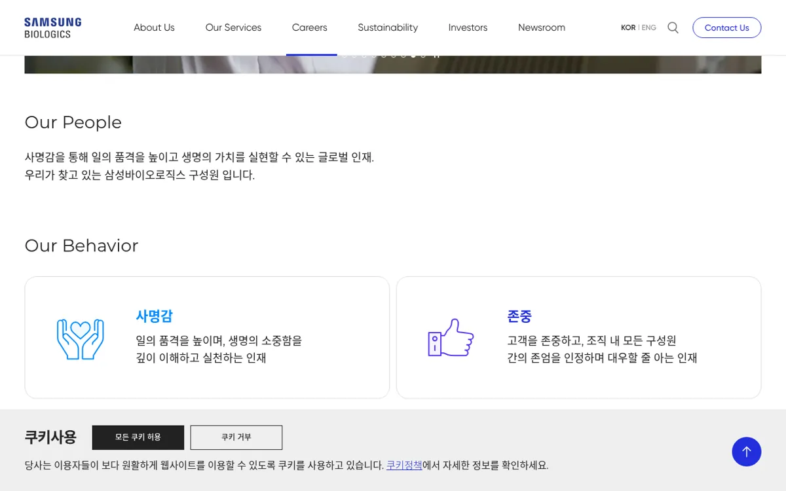Click the 사명감 card heading
The width and height of the screenshot is (786, 491).
pos(154,316)
